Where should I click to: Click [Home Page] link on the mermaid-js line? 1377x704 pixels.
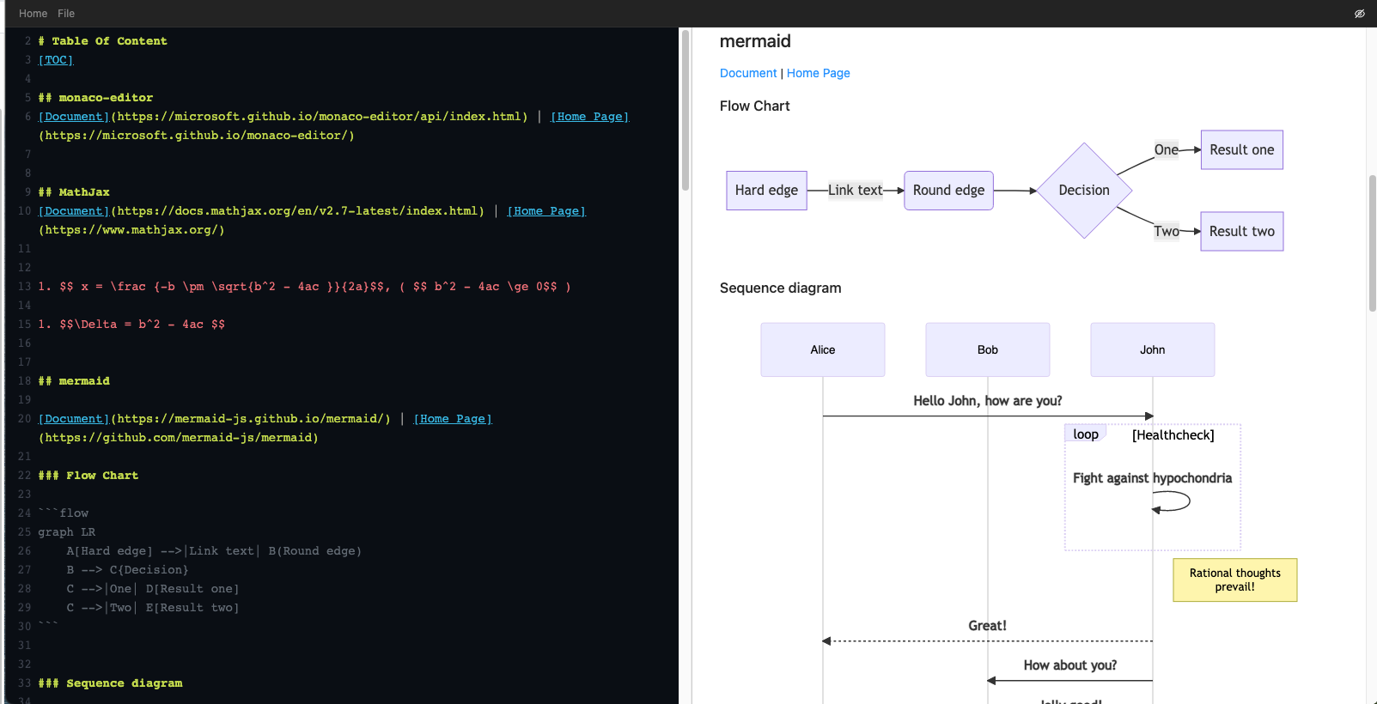click(453, 419)
